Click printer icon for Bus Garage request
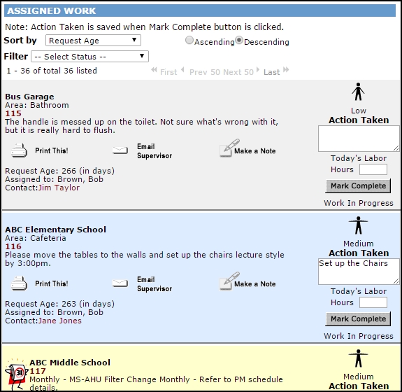This screenshot has width=402, height=392. coord(19,150)
